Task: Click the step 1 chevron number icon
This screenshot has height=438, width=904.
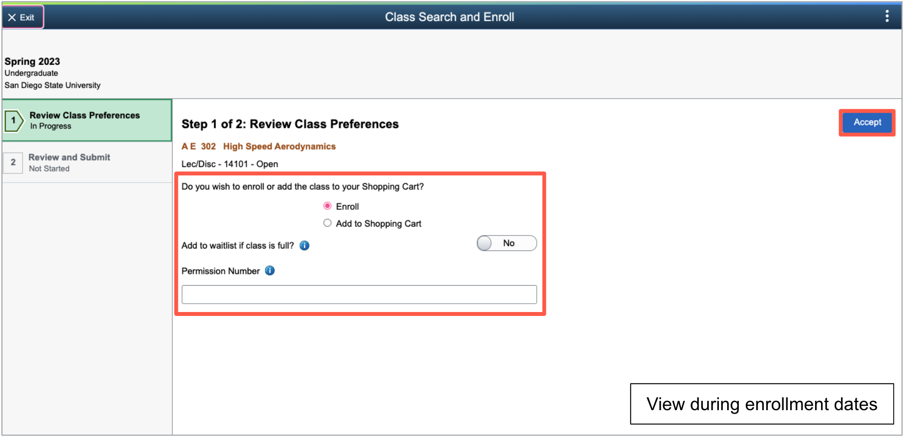Action: [x=14, y=121]
